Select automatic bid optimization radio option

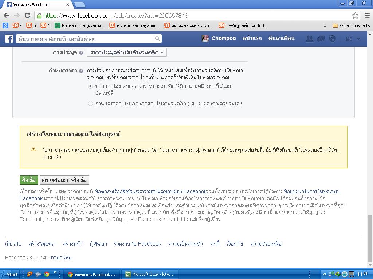click(90, 86)
